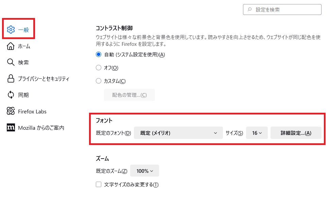
Task: Select 自動 (システム設定を使用) contrast option
Action: click(x=99, y=54)
